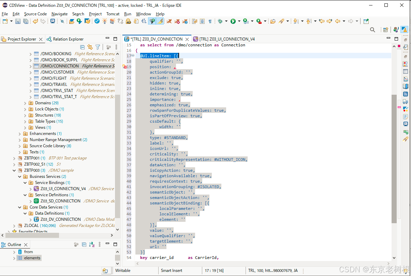Screen dimensions: 411x276
Task: Save the current editor with the disk icon
Action: 17,21
